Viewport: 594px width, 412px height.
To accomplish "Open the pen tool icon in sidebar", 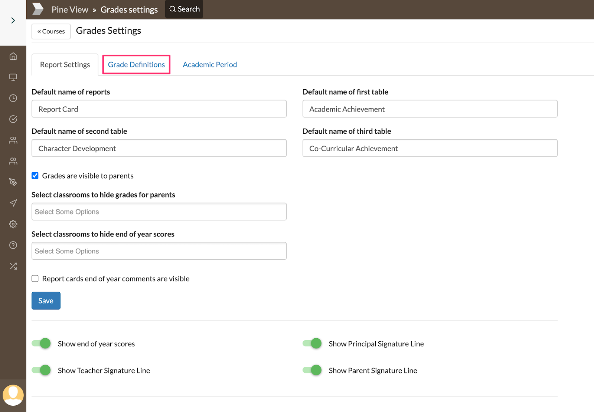I will click(x=13, y=182).
